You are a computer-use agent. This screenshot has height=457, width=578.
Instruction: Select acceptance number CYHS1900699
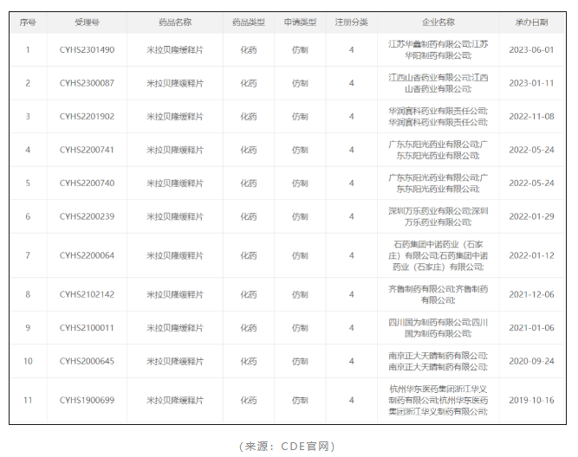click(87, 400)
